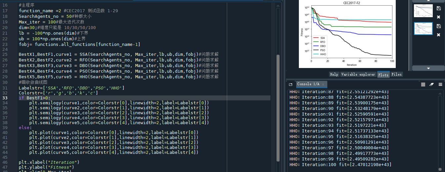
Task: Select the highlighted second plot thumbnail
Action: 423,28
